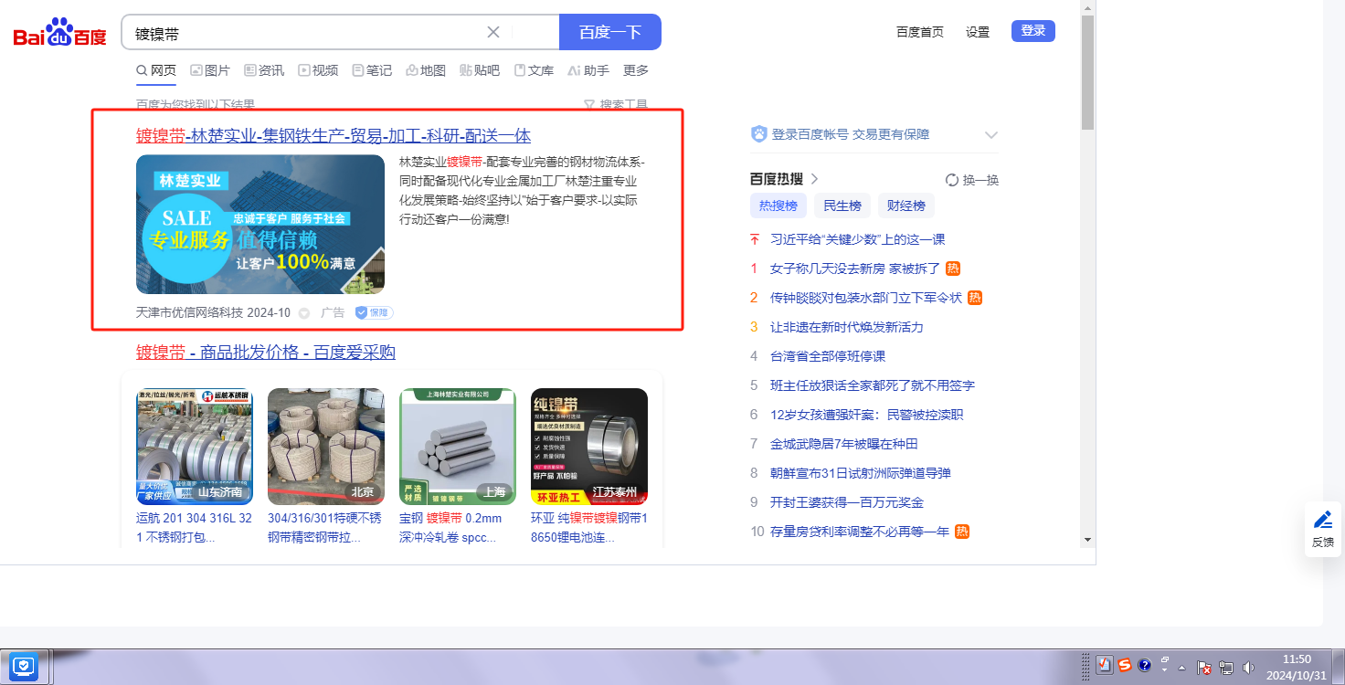
Task: Click the taskbar clock showing 11:50
Action: pyautogui.click(x=1296, y=667)
